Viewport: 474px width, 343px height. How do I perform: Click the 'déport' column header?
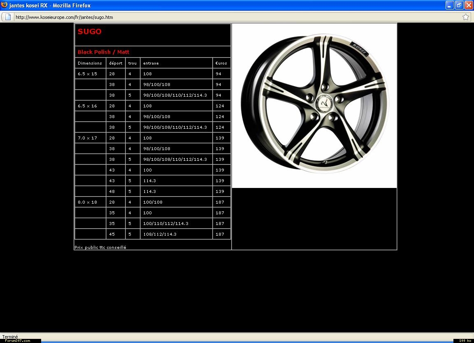(116, 63)
